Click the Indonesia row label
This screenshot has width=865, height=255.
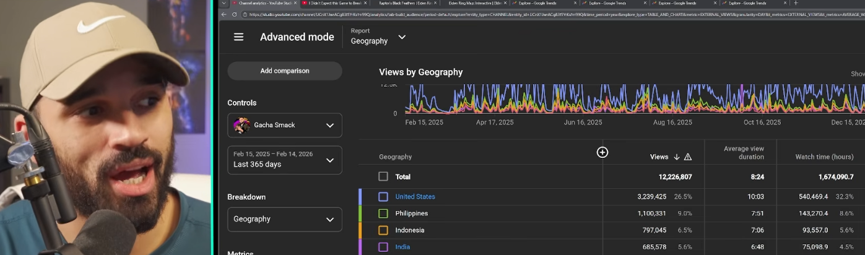click(x=410, y=230)
